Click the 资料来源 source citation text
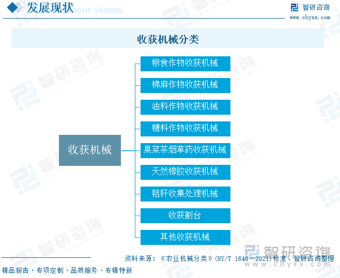The height and width of the screenshot is (278, 340). 229,258
